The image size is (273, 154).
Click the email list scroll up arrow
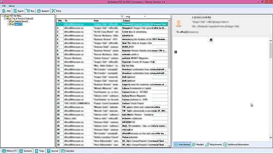click(x=169, y=21)
